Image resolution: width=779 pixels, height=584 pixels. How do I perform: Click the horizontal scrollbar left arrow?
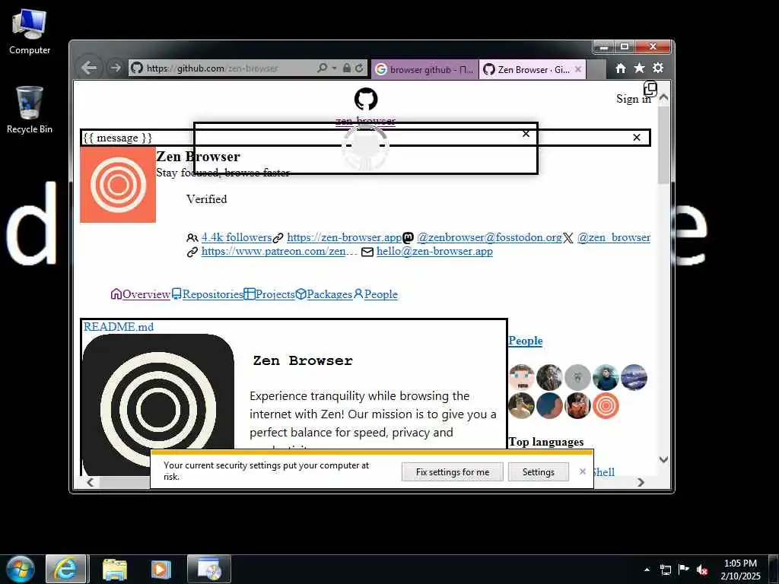point(91,482)
